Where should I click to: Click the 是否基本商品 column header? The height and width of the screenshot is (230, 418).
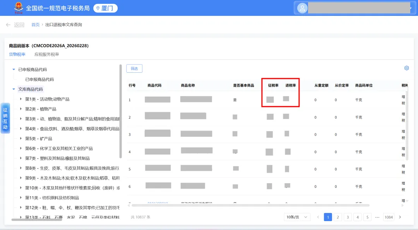pyautogui.click(x=243, y=85)
